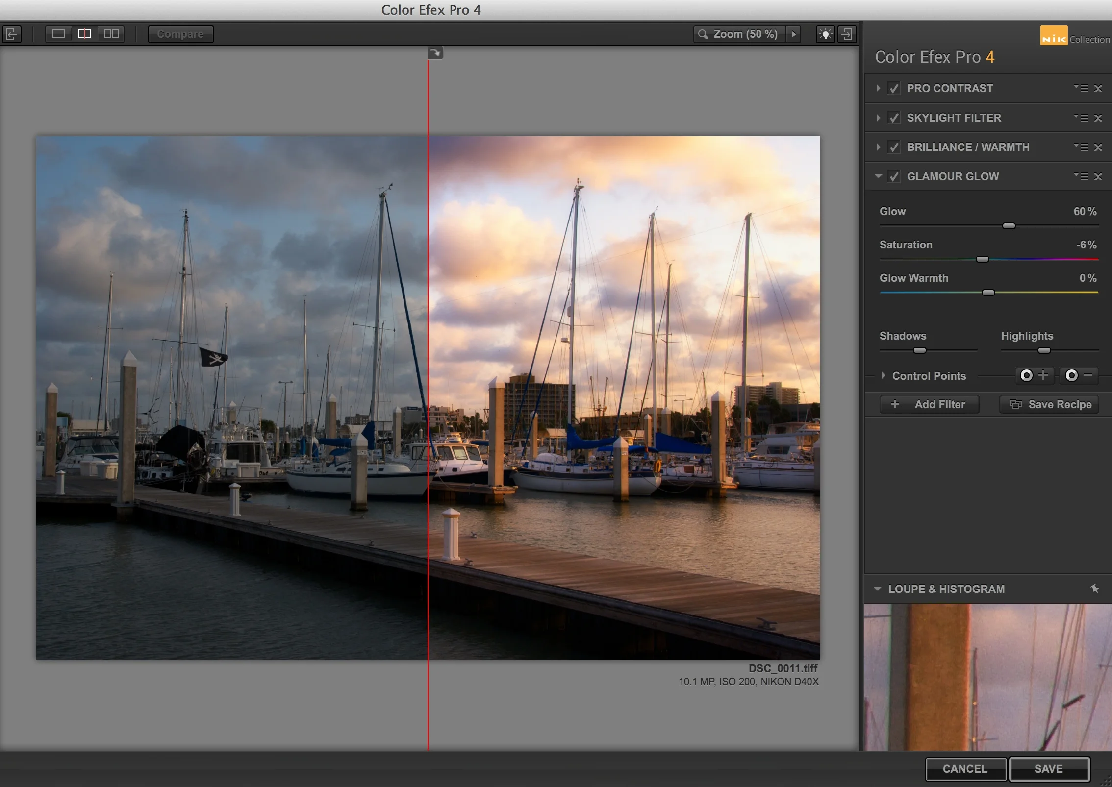Click the Glow Warmth slider handle
1112x787 pixels.
point(988,293)
